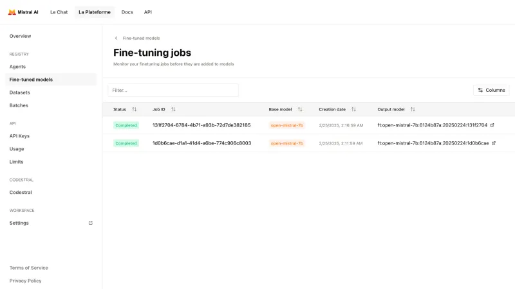
Task: Click open-mistral-7b tag in 131f2704 row
Action: [286, 125]
